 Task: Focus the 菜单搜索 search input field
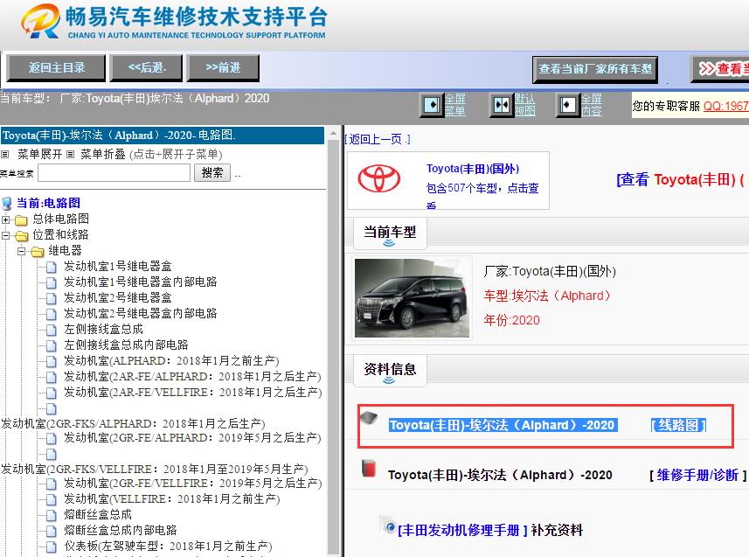[x=114, y=172]
